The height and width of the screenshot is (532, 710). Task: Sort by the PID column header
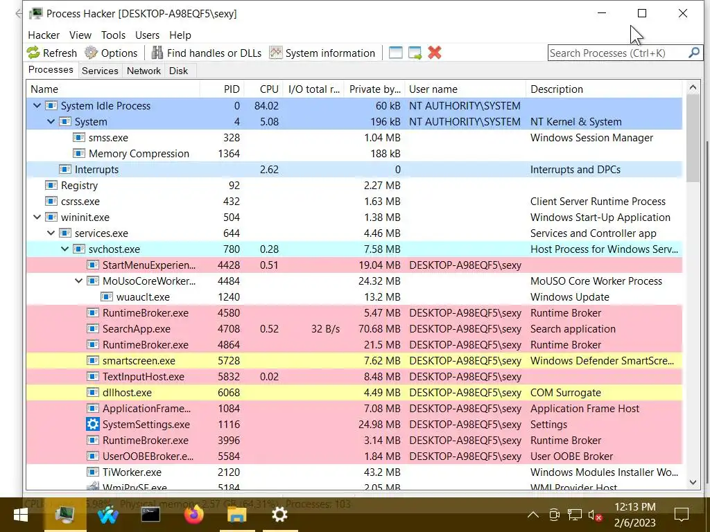point(222,89)
